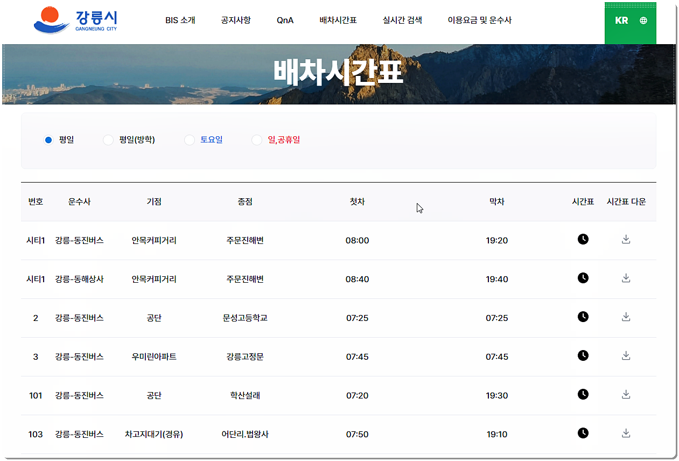
Task: Go to 실시간 검색 menu item
Action: click(x=402, y=20)
